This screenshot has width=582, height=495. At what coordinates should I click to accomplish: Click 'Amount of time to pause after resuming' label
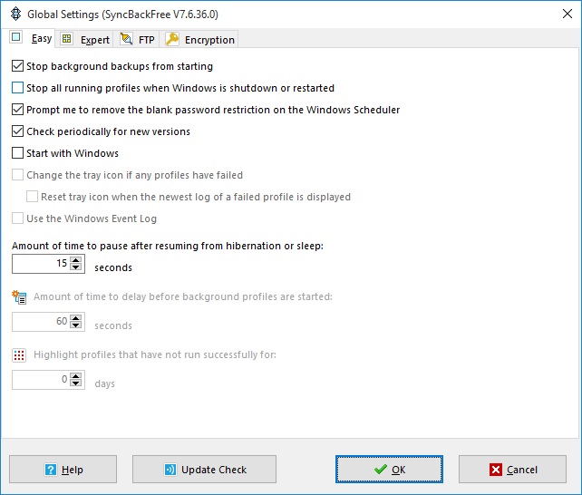[168, 246]
